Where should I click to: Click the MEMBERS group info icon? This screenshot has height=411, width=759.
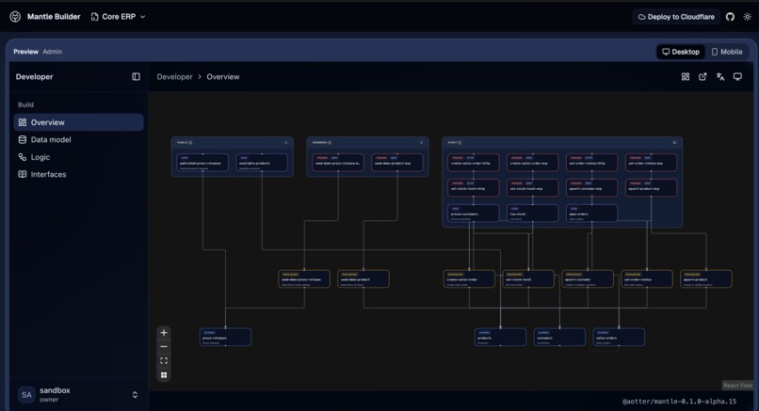point(330,143)
